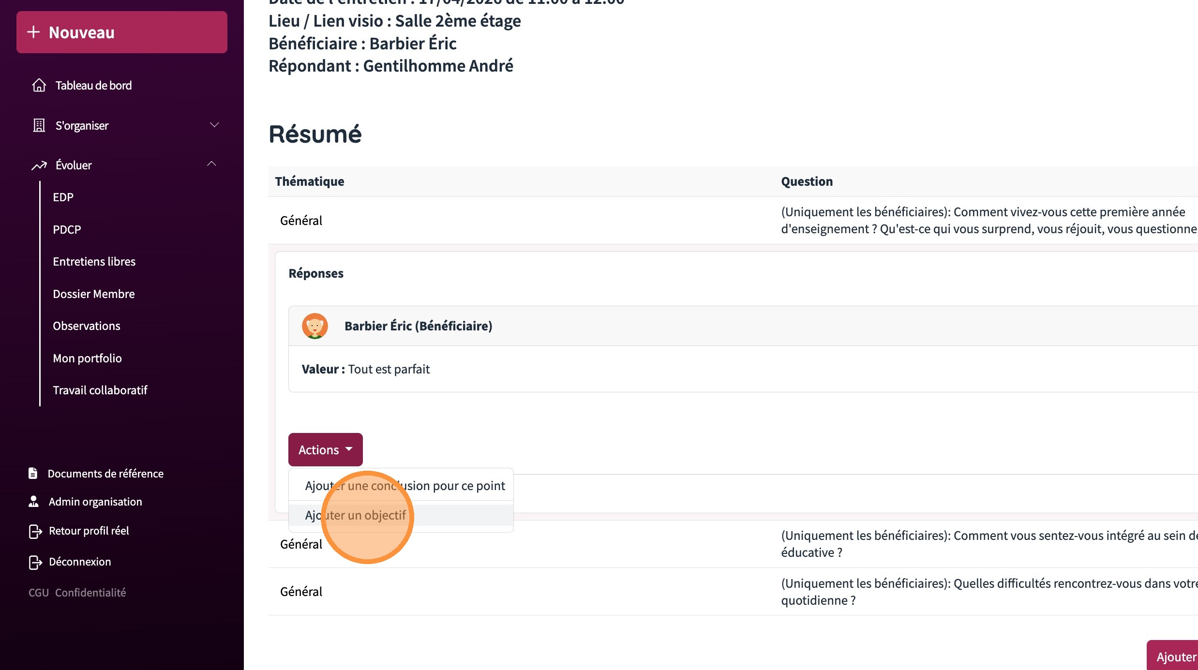Open Mon portfolio page

tap(88, 358)
